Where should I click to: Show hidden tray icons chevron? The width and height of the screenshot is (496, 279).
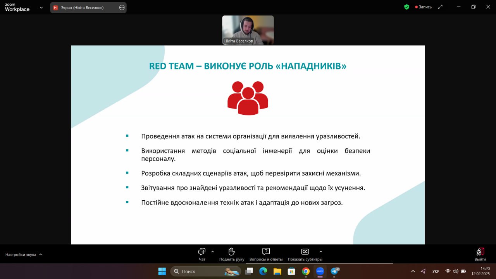[413, 271]
